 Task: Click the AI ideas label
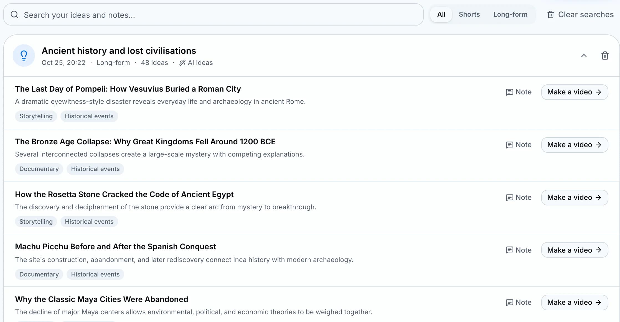click(x=196, y=63)
